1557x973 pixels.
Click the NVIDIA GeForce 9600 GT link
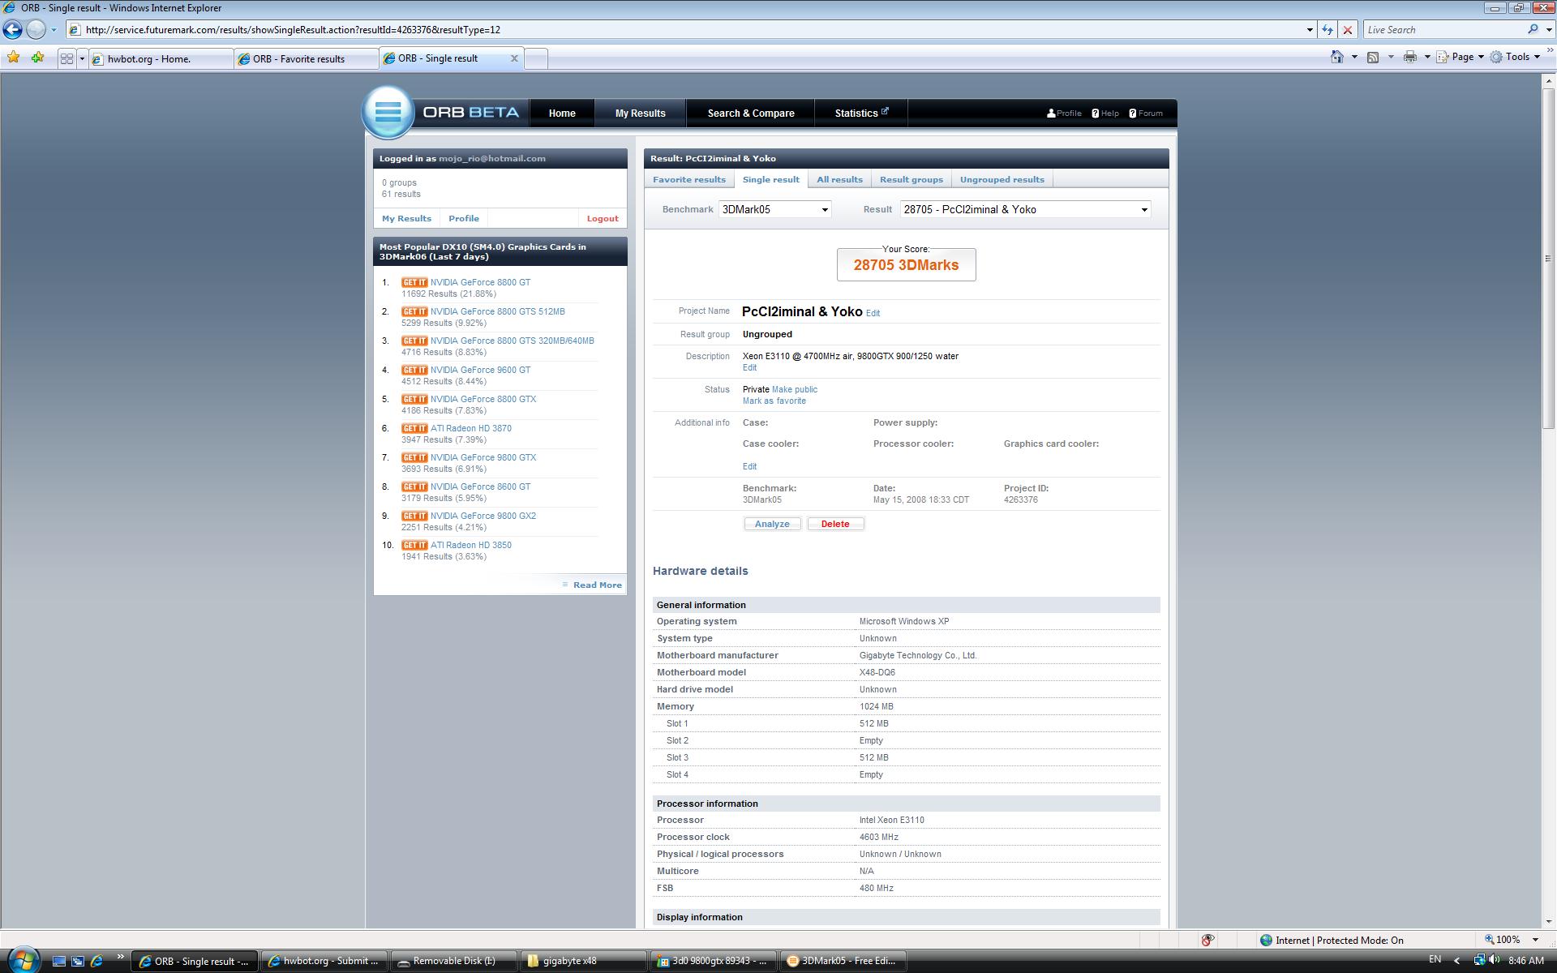[x=480, y=370]
